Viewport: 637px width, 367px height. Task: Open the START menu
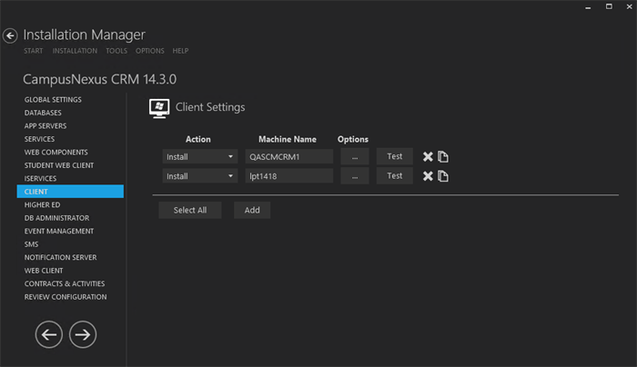[x=34, y=51]
